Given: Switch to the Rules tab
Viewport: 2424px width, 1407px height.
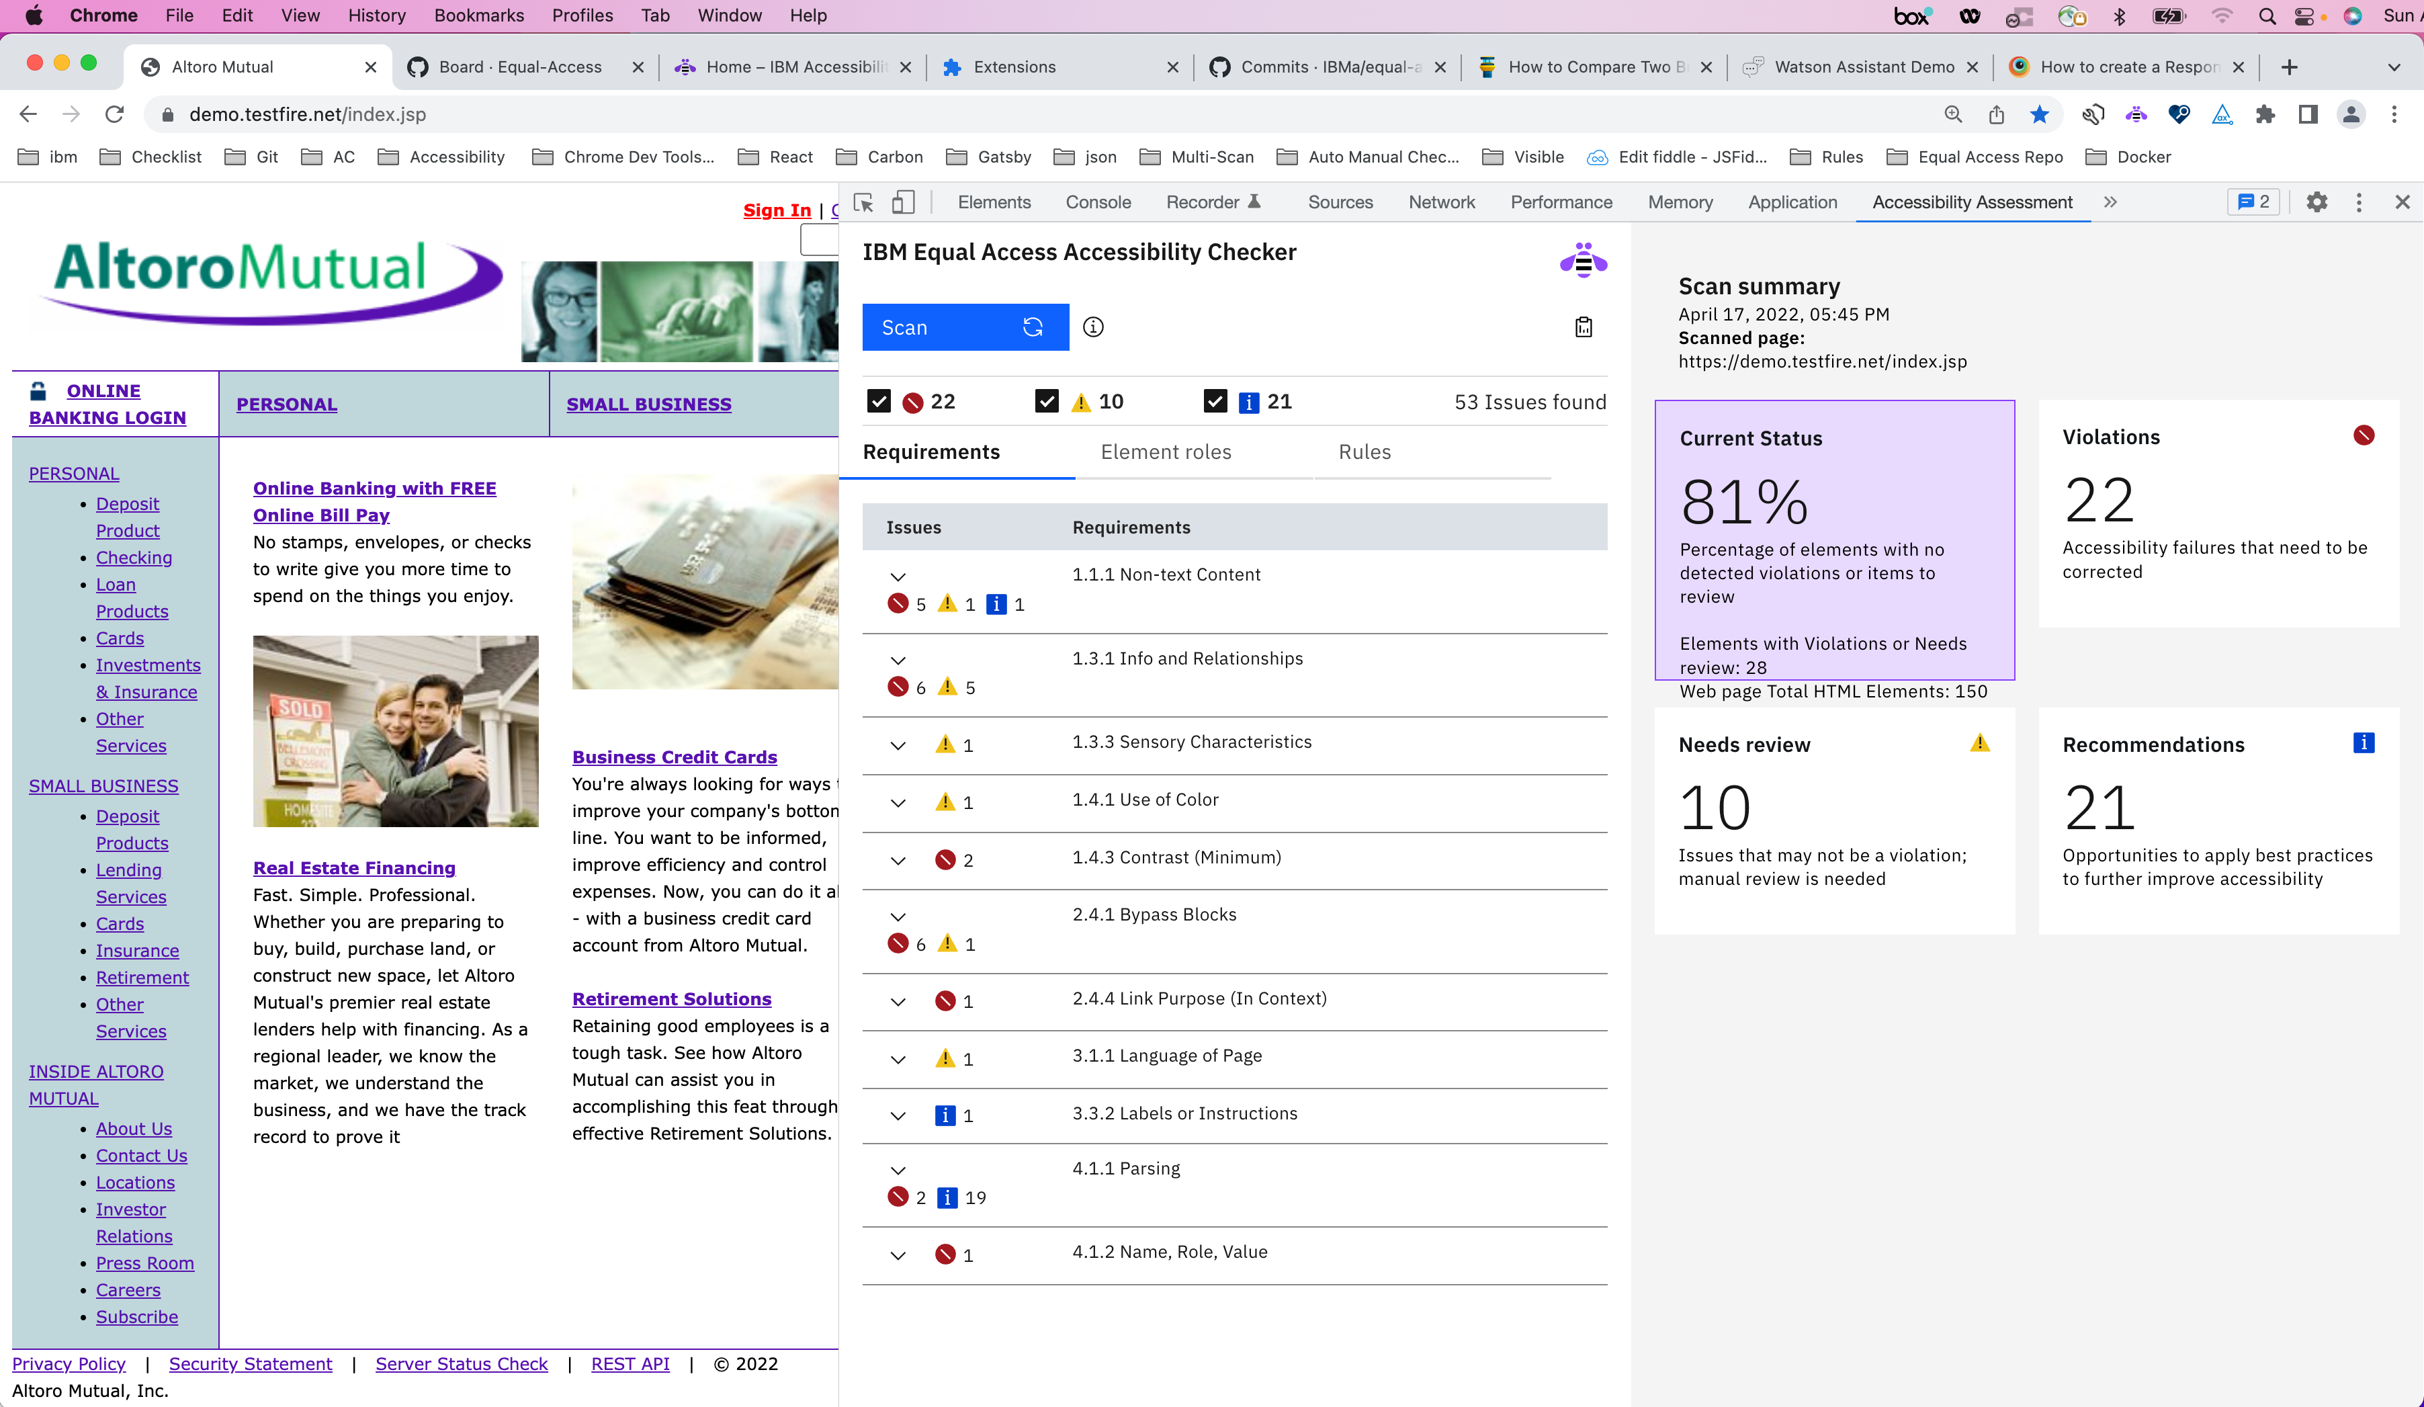Looking at the screenshot, I should click(x=1364, y=452).
